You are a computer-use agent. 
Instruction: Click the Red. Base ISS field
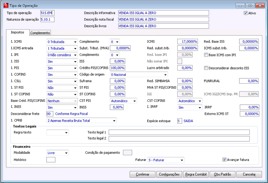pyautogui.click(x=249, y=42)
